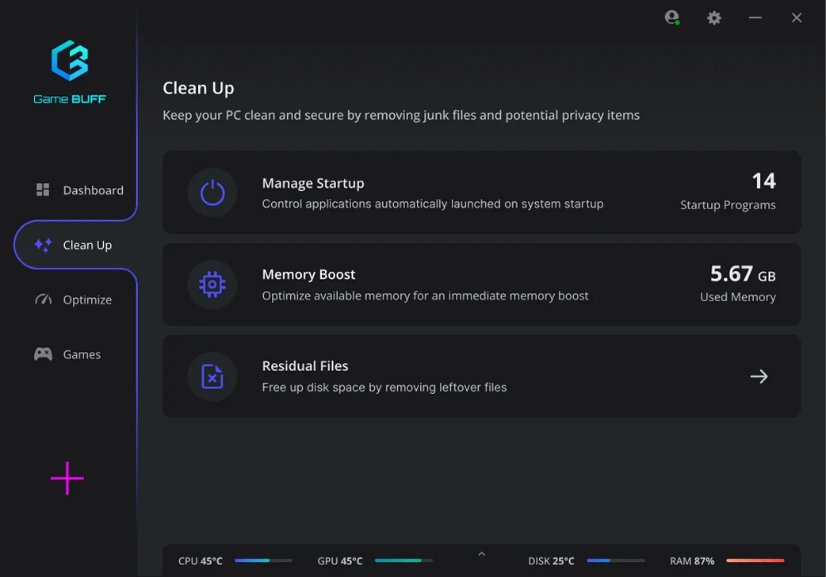Open the Memory Boost card
This screenshot has height=577, width=826.
[481, 285]
